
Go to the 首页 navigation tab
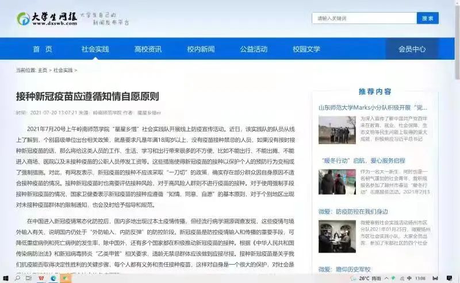[43, 49]
